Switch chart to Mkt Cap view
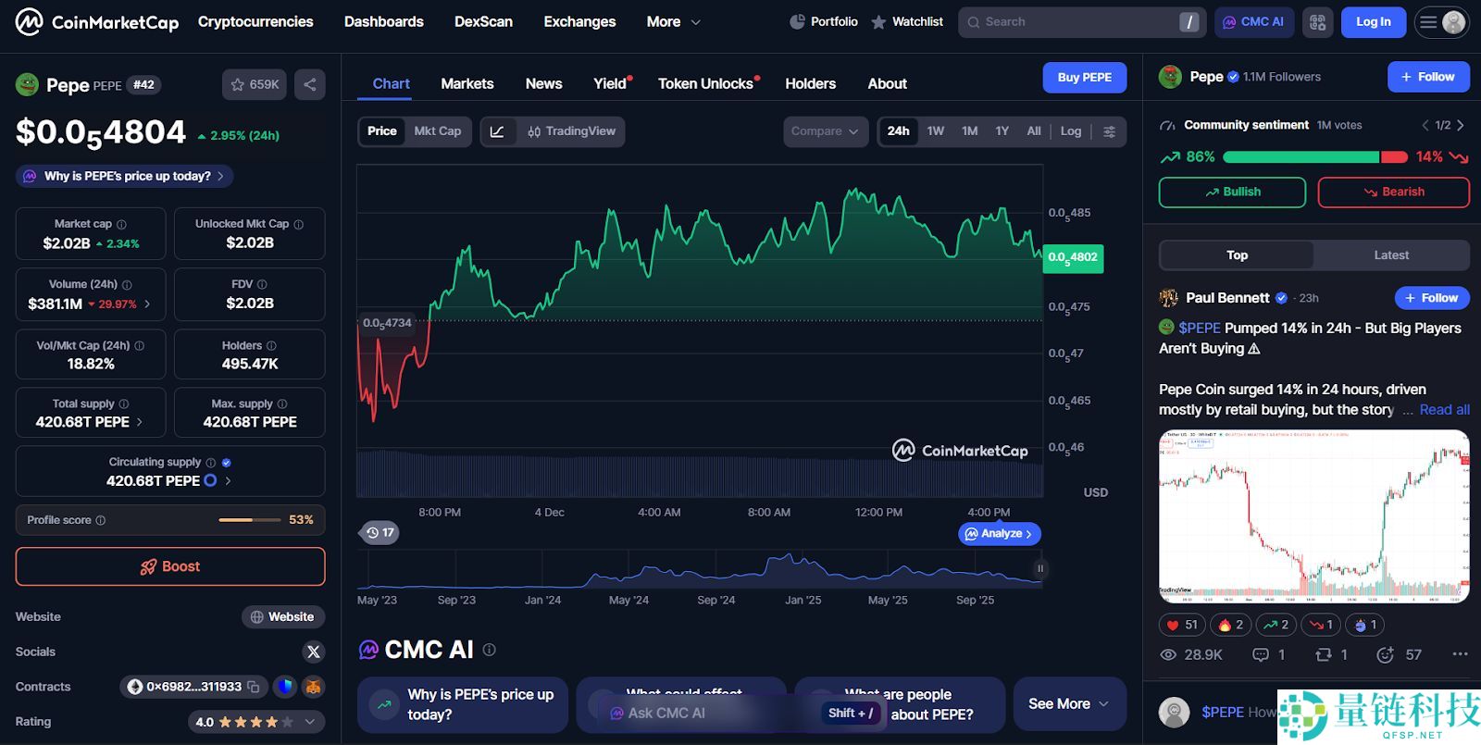Image resolution: width=1481 pixels, height=745 pixels. [x=437, y=131]
